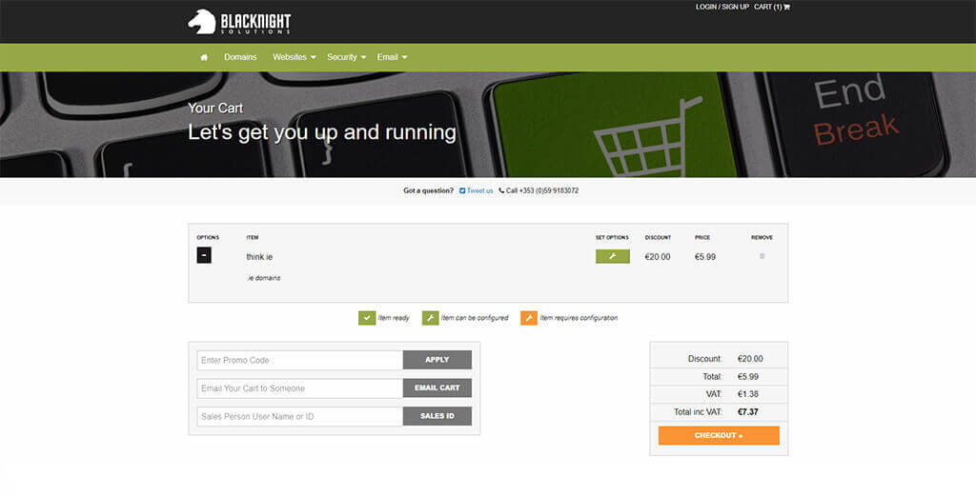Open the cart icon in top header
976x496 pixels.
pos(786,7)
